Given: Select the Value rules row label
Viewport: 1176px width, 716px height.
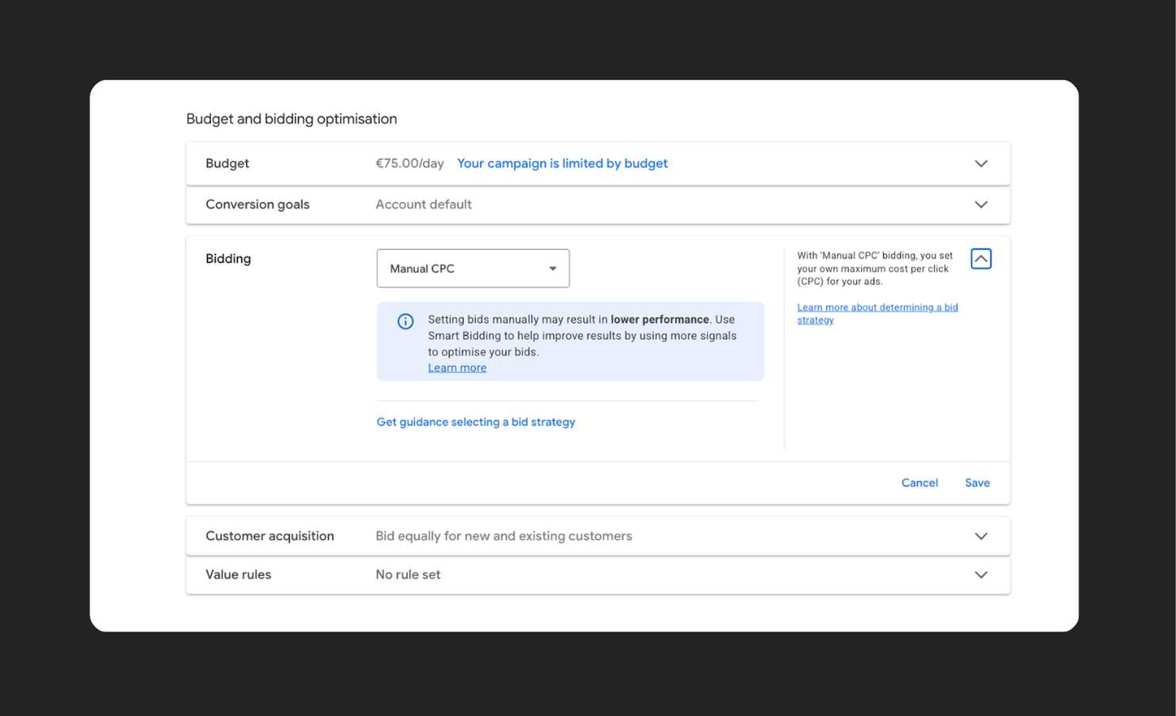Looking at the screenshot, I should [238, 575].
